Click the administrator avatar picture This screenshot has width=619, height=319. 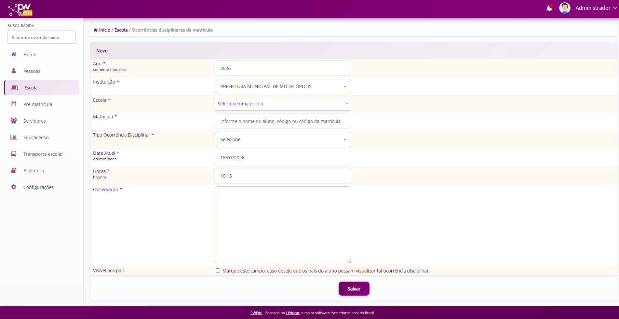(564, 8)
